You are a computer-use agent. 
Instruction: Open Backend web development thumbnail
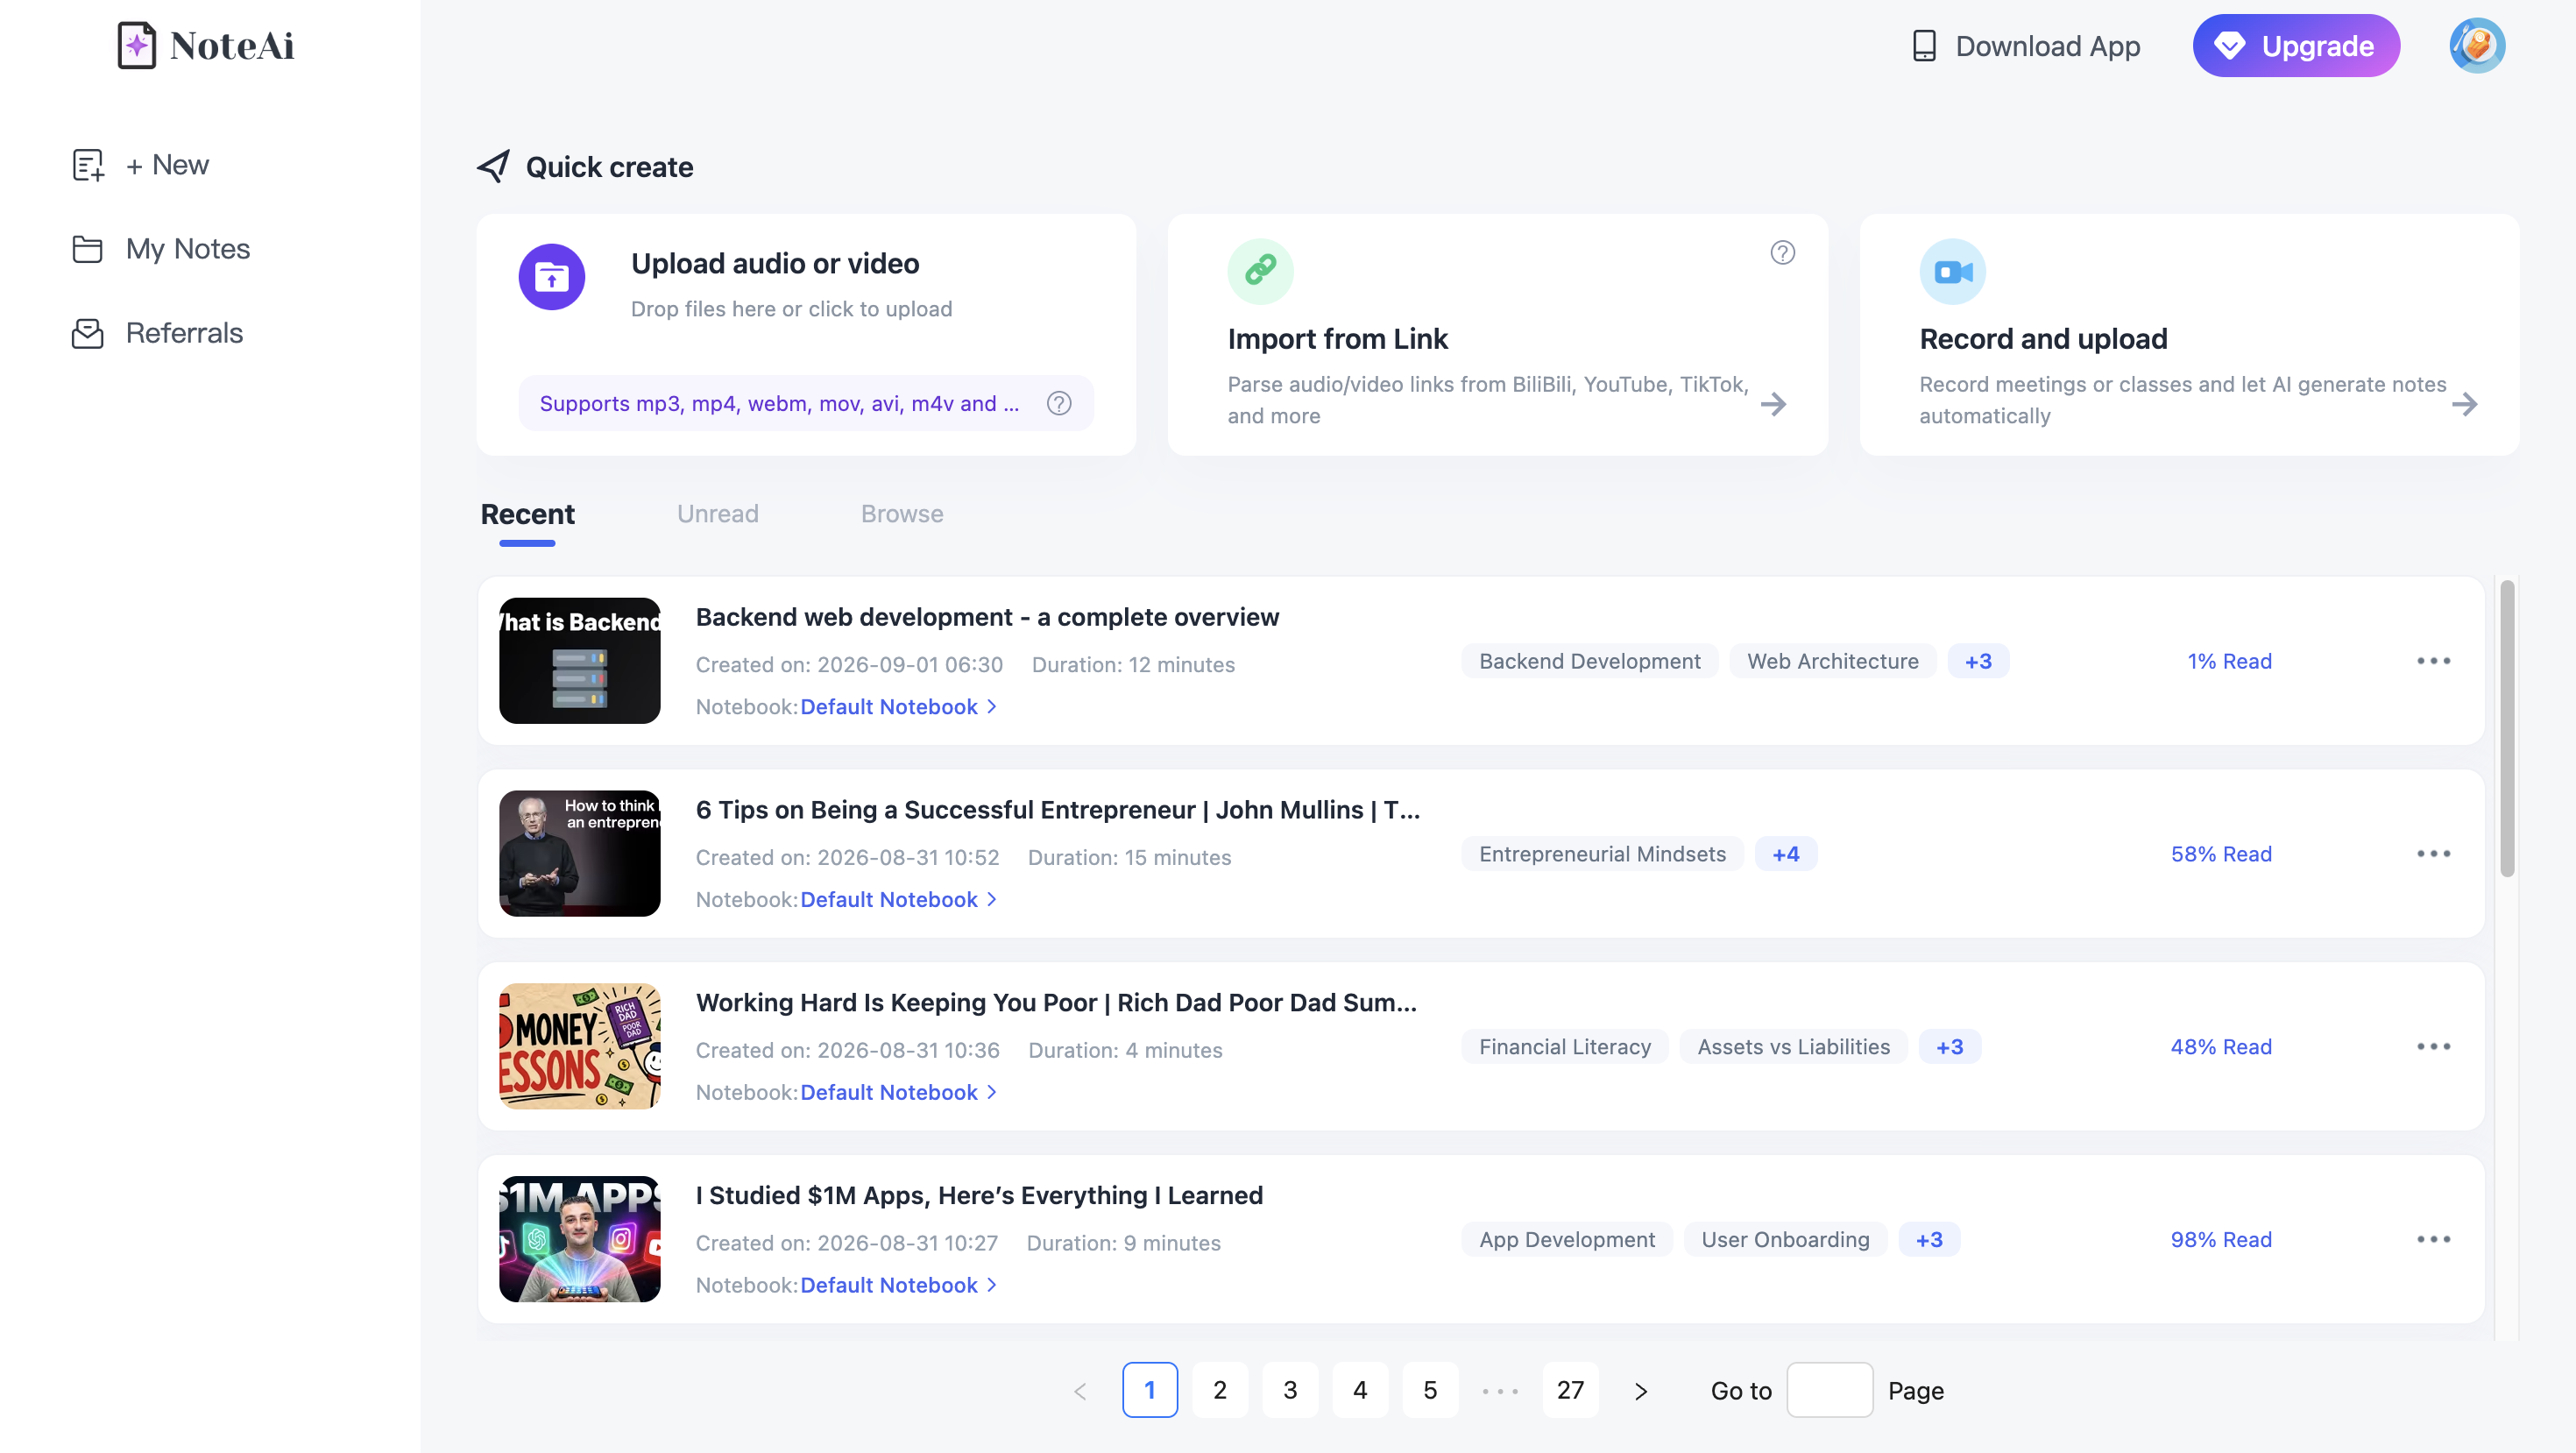579,661
